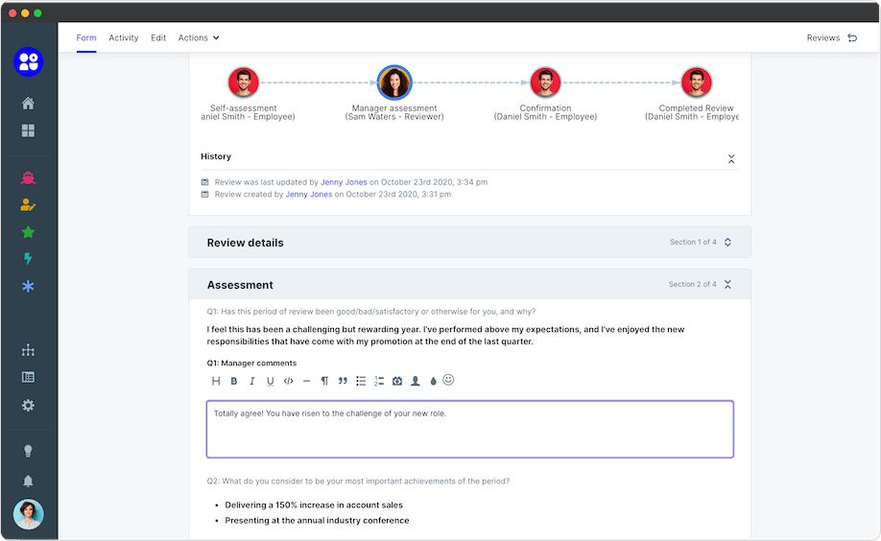Viewport: 881px width, 541px height.
Task: Open the Actions dropdown menu
Action: click(199, 37)
